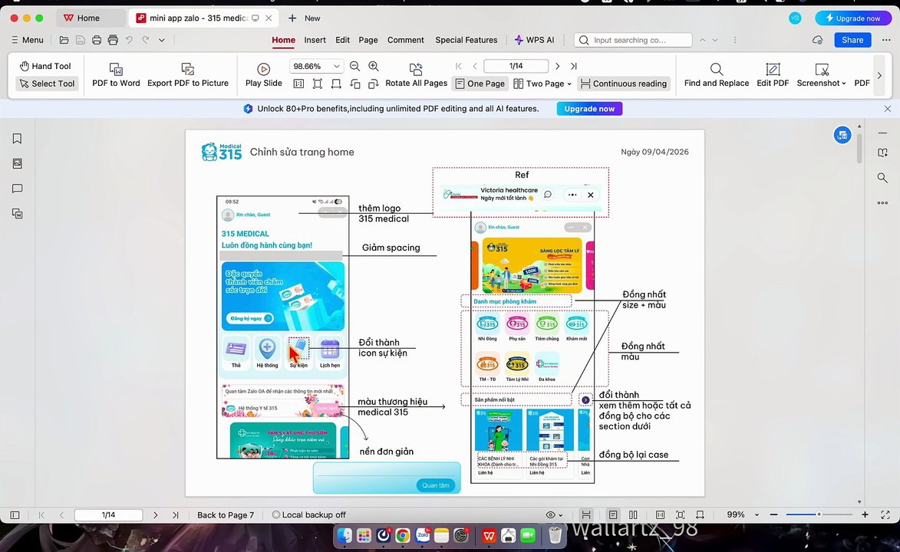Open file with the folder icon
This screenshot has height=552, width=900.
pos(64,40)
